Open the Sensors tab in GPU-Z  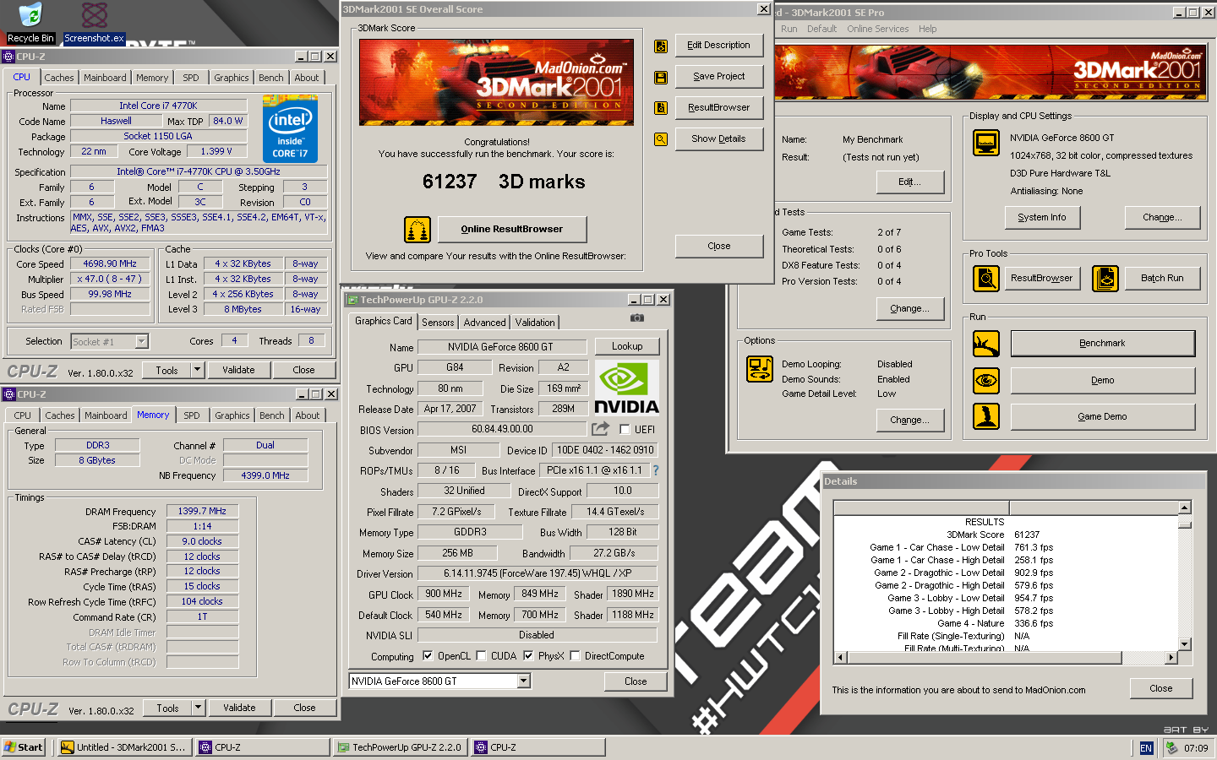click(438, 323)
